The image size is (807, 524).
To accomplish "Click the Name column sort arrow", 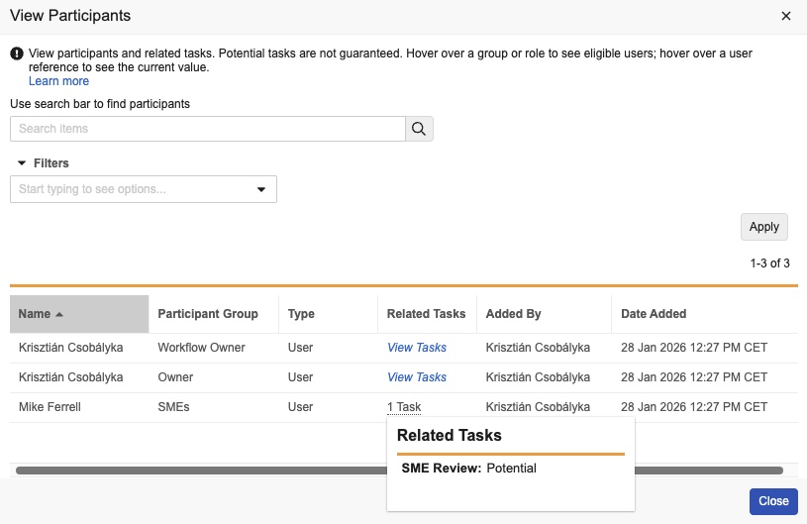I will 59,314.
